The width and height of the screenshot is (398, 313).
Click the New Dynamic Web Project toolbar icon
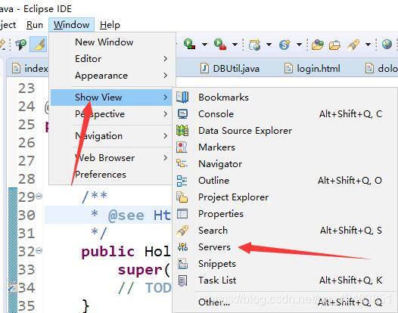click(254, 45)
